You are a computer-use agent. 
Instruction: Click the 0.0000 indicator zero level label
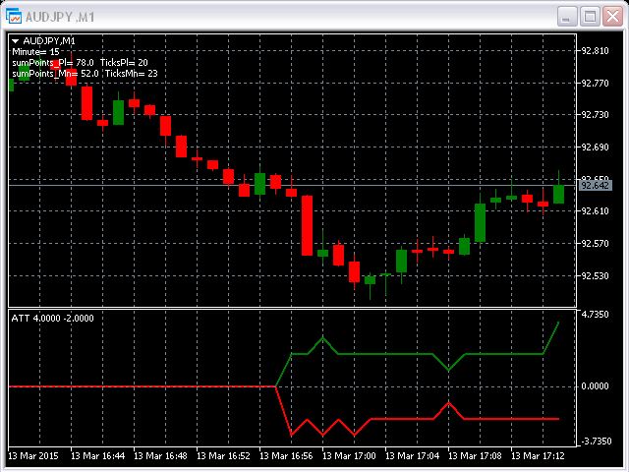coord(596,386)
